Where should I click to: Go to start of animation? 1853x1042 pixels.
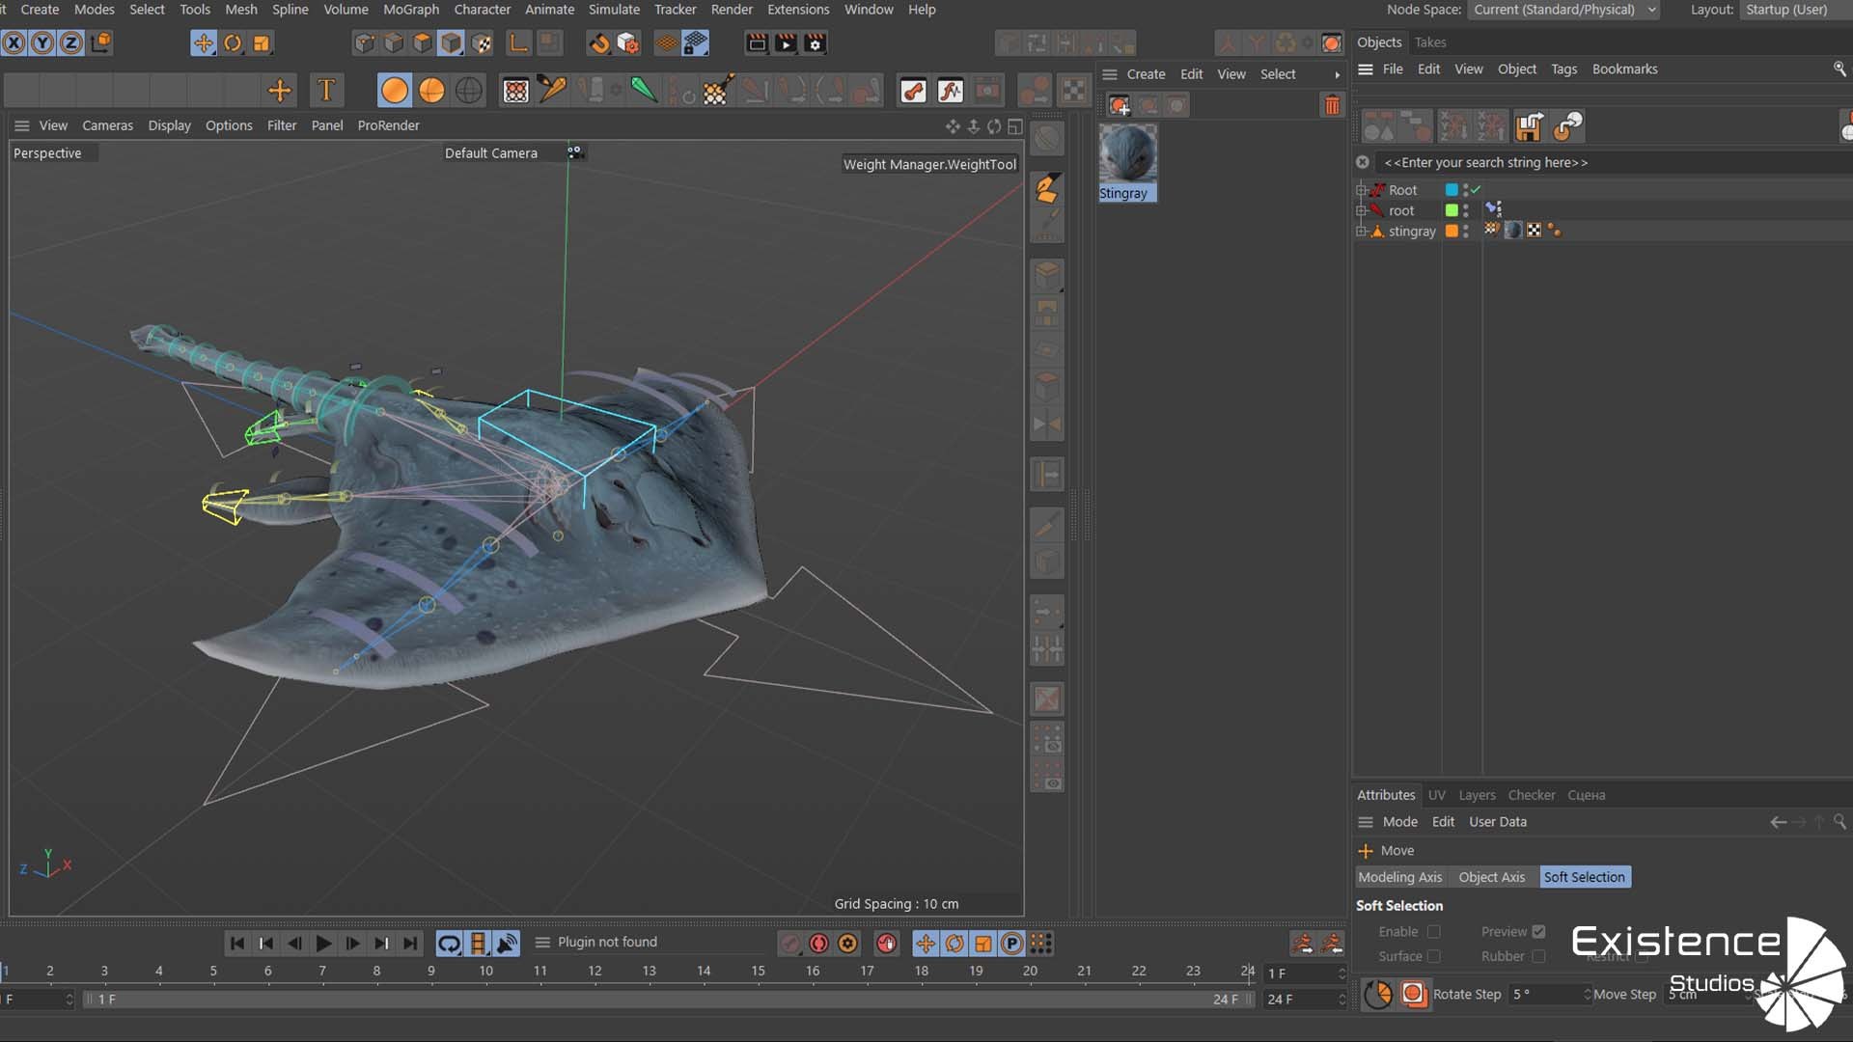tap(236, 944)
